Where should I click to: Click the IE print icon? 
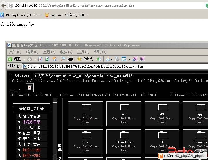(x=117, y=59)
